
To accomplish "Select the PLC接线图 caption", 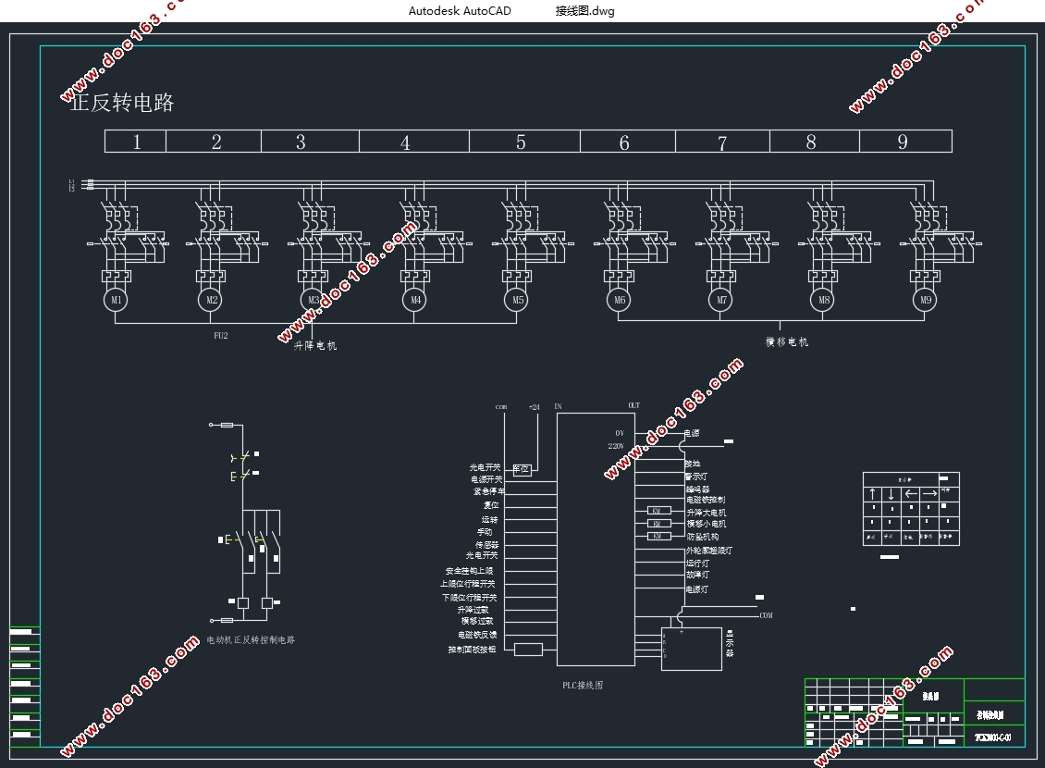I will click(x=583, y=686).
